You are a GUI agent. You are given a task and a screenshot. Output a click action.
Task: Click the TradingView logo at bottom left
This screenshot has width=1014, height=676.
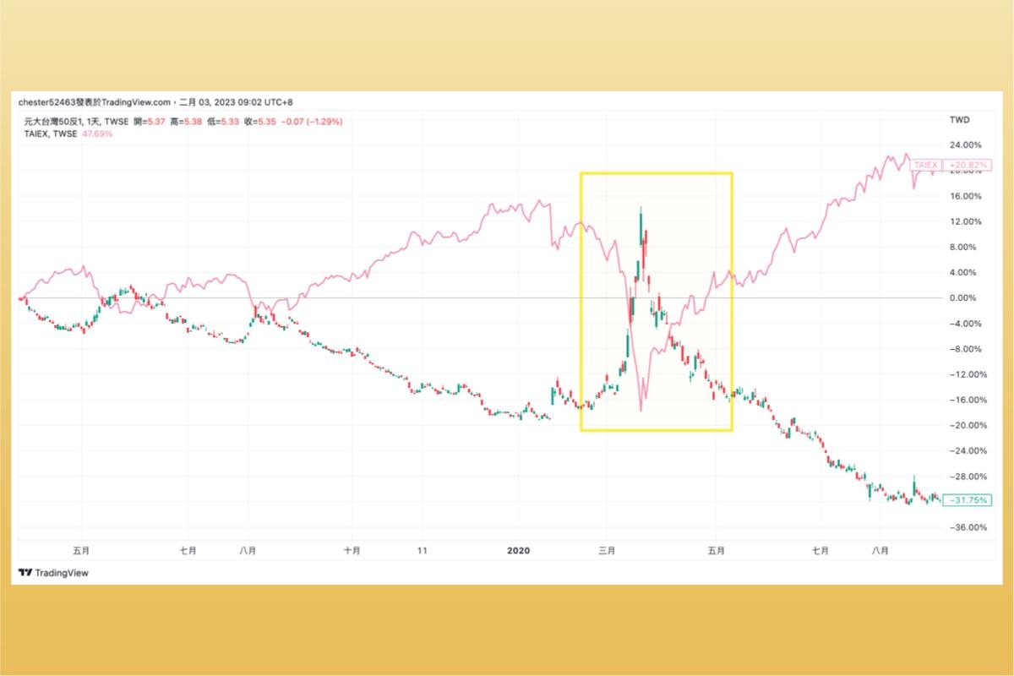click(x=53, y=572)
